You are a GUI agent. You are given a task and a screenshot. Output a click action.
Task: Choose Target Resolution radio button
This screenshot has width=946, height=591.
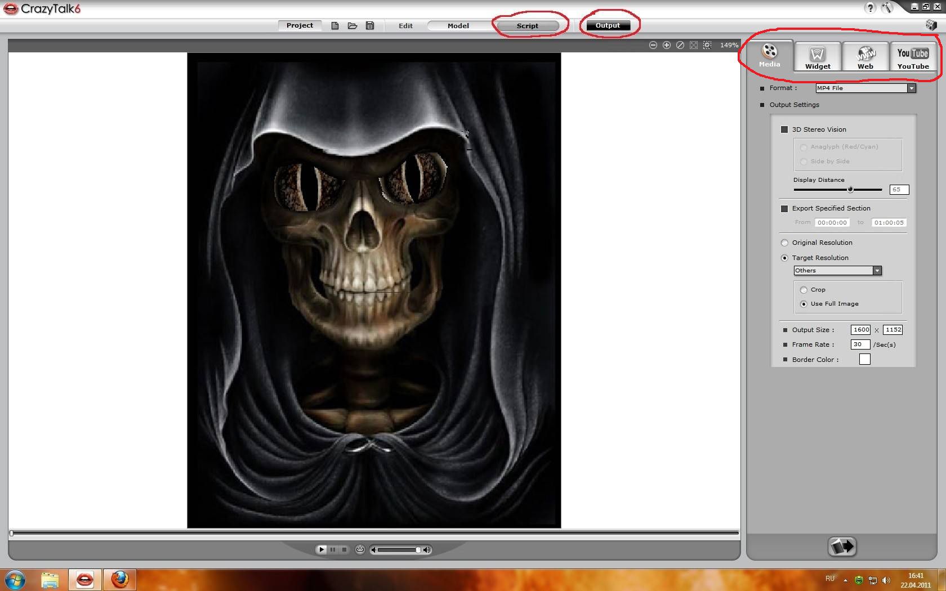(784, 258)
